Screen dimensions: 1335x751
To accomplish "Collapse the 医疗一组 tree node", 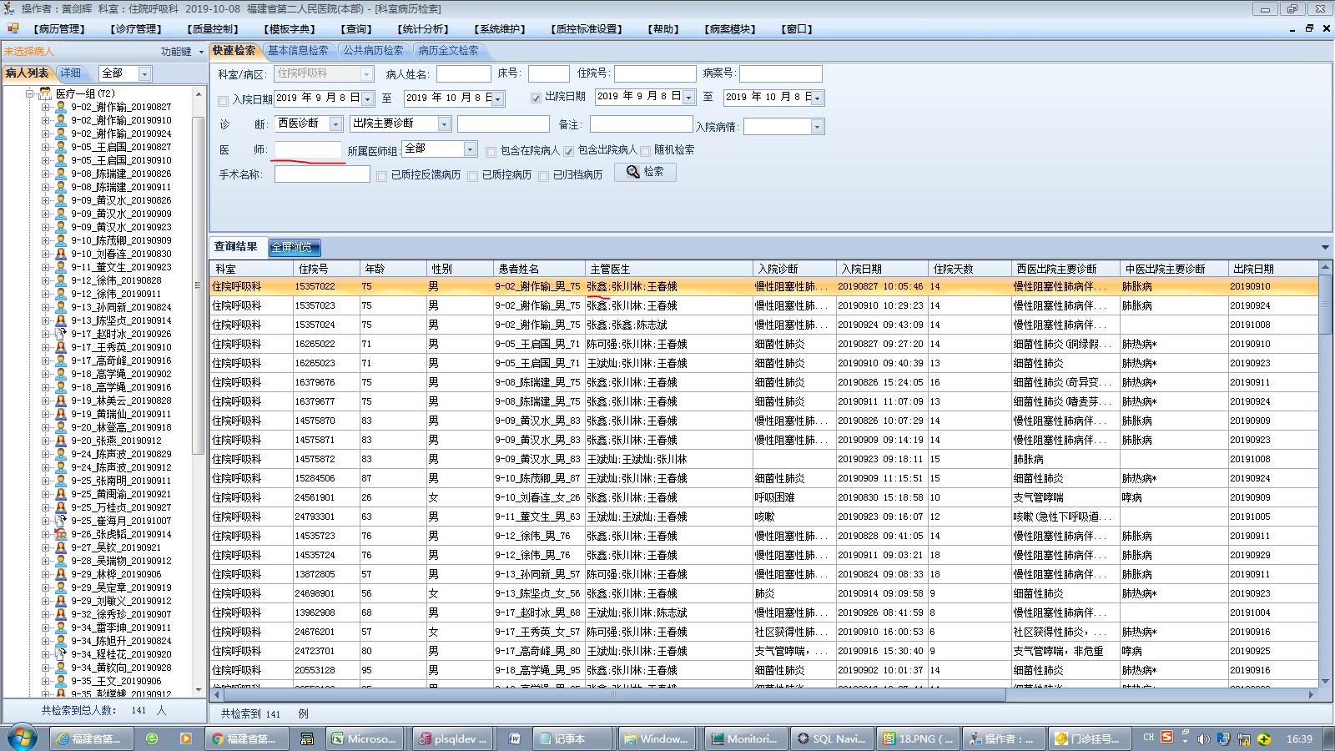I will point(30,93).
